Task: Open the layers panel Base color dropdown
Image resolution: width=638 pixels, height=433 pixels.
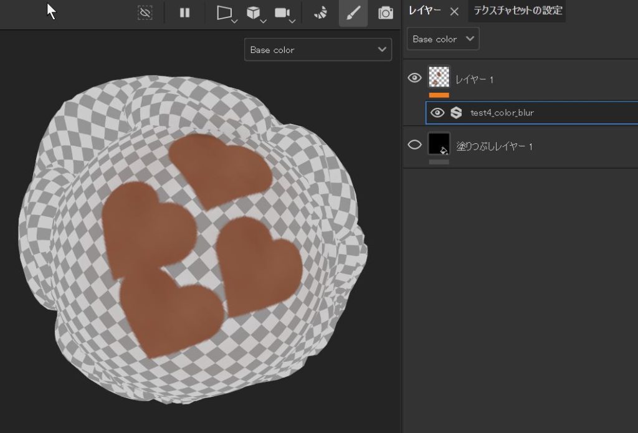Action: click(443, 39)
